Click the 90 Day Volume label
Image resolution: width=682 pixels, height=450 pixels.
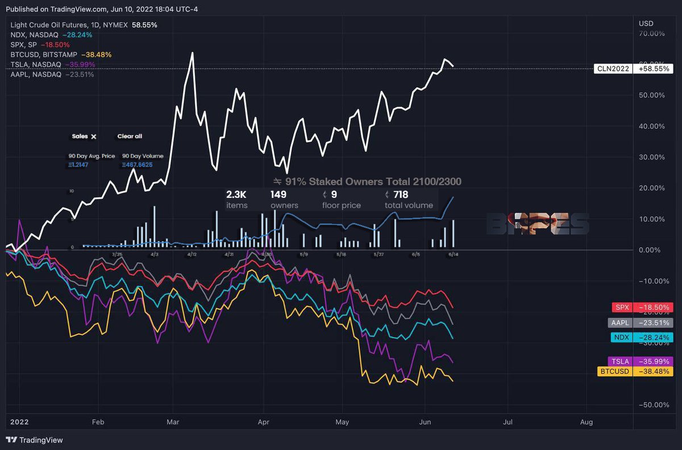coord(143,155)
